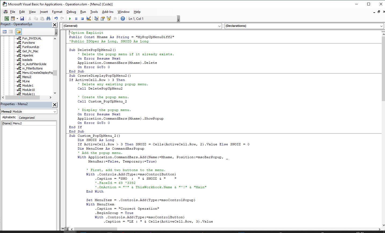Switch to Full Module View button
Image resolution: width=385 pixels, height=233 pixels.
(x=67, y=229)
